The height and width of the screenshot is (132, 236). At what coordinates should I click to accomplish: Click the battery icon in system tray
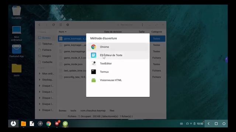(x=194, y=124)
